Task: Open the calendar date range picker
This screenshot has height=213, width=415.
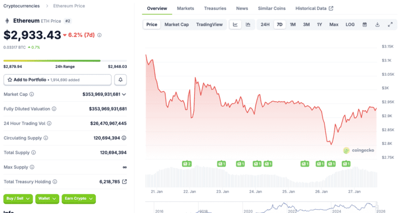Action: (365, 24)
